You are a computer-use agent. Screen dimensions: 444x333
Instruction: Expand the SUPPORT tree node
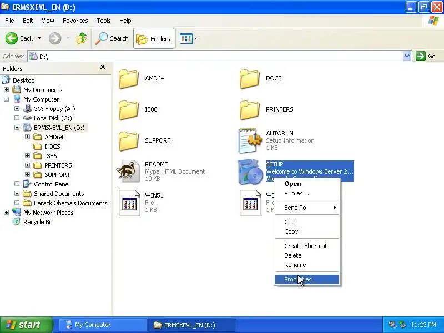27,174
